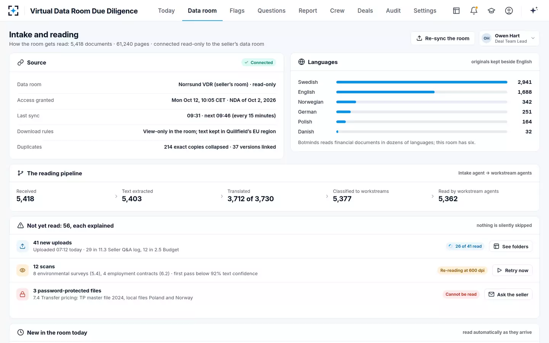Viewport: 549px width, 343px height.
Task: Click the 26 of 41 read badge
Action: coord(465,246)
